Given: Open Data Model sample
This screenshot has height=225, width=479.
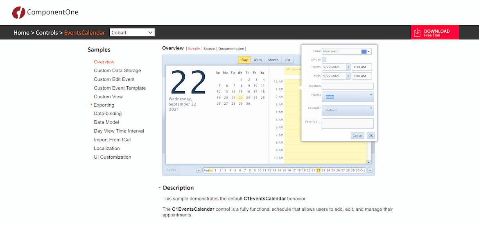Looking at the screenshot, I should point(106,122).
